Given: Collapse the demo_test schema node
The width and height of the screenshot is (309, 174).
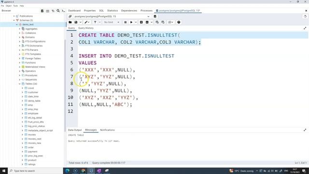Looking at the screenshot, I should [17, 25].
